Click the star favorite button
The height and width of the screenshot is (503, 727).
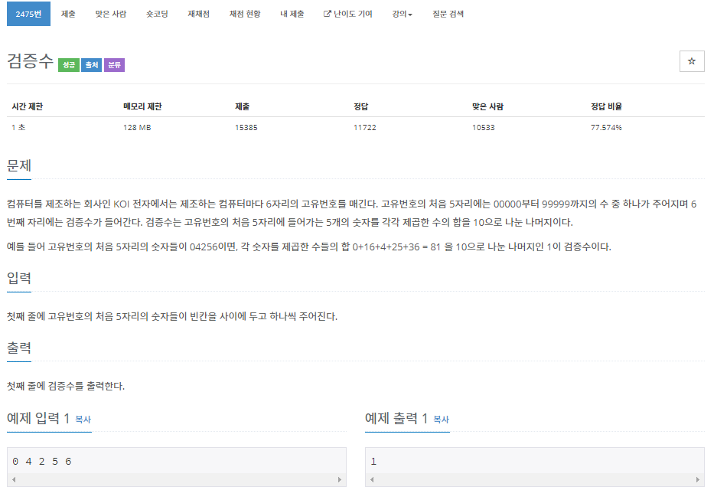(692, 61)
